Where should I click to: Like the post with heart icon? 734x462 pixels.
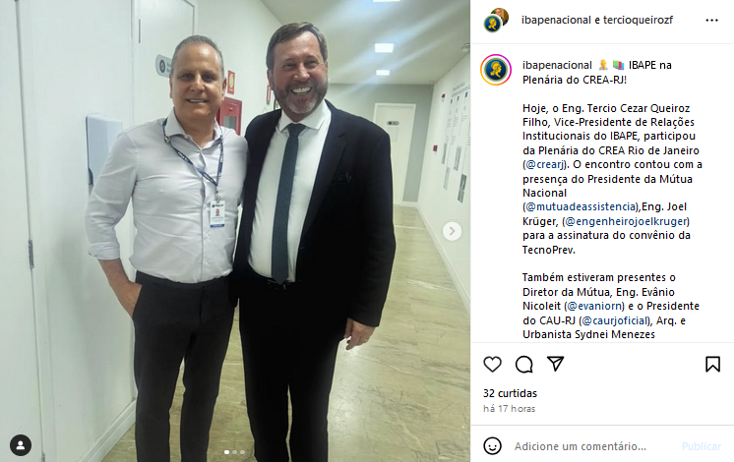[492, 365]
